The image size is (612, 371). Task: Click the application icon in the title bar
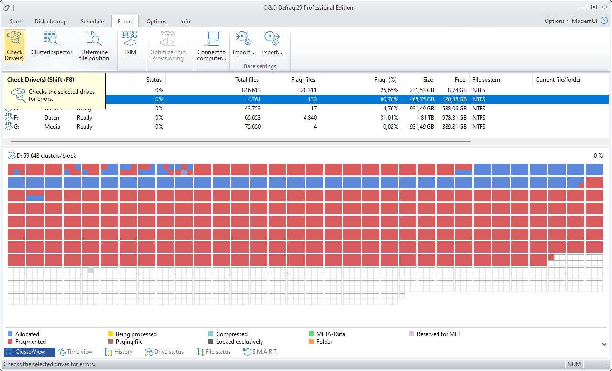coord(6,7)
